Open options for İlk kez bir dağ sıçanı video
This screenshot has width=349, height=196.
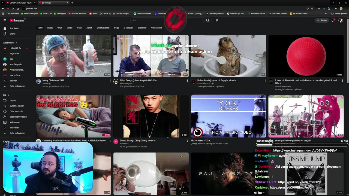point(265,81)
